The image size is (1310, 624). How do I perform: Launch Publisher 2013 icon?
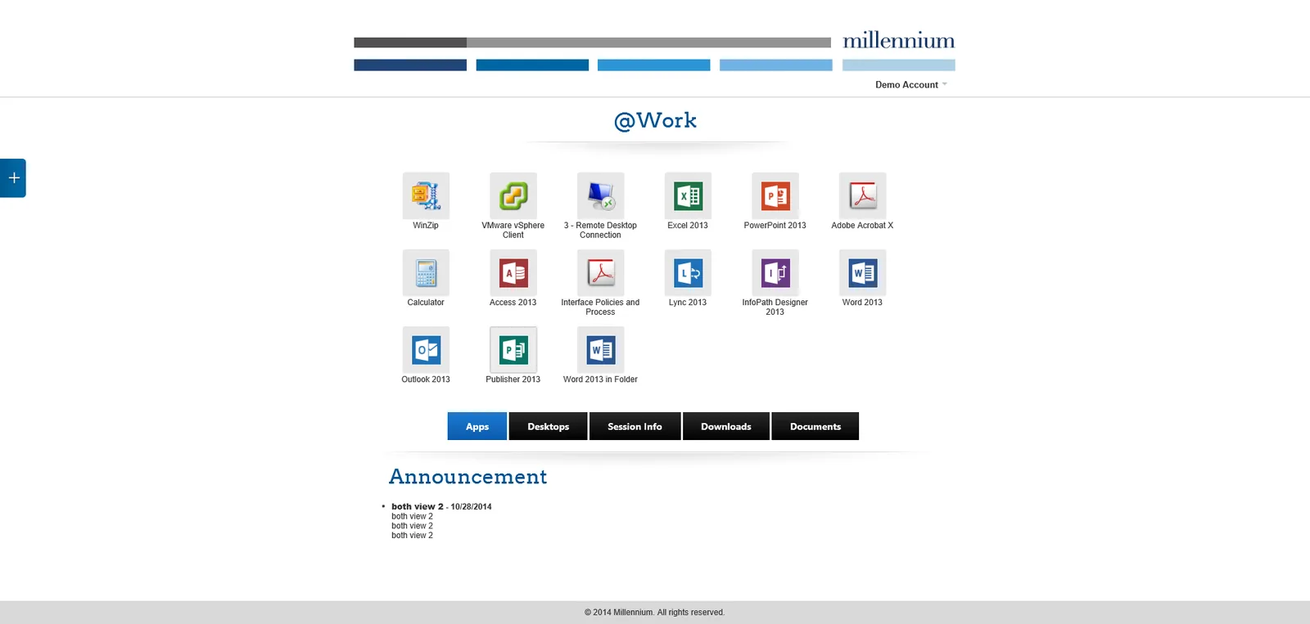[513, 349]
